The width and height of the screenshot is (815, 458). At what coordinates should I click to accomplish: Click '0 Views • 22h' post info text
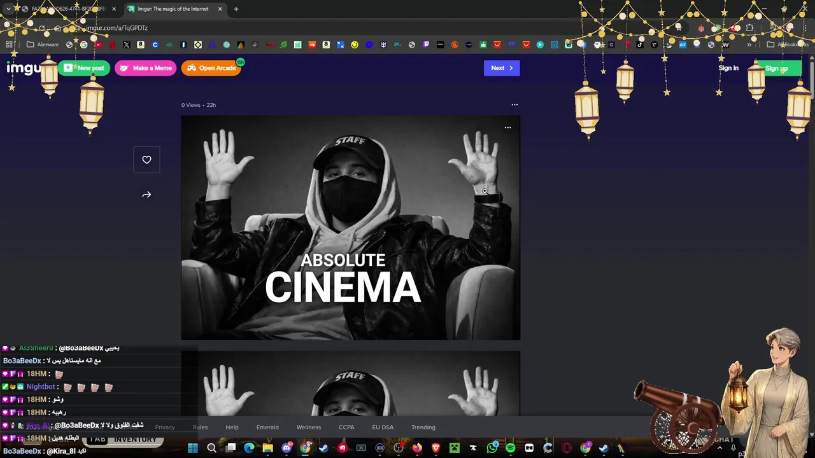coord(199,105)
